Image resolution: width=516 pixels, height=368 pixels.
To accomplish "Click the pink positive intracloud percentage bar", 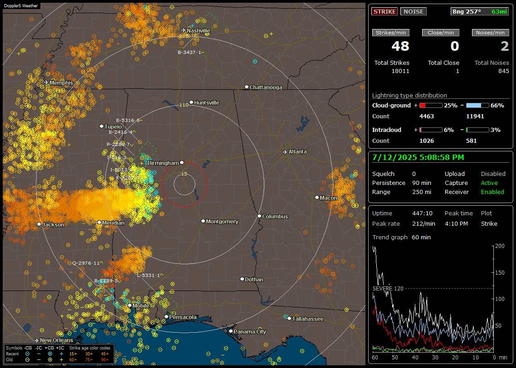I will click(x=431, y=130).
